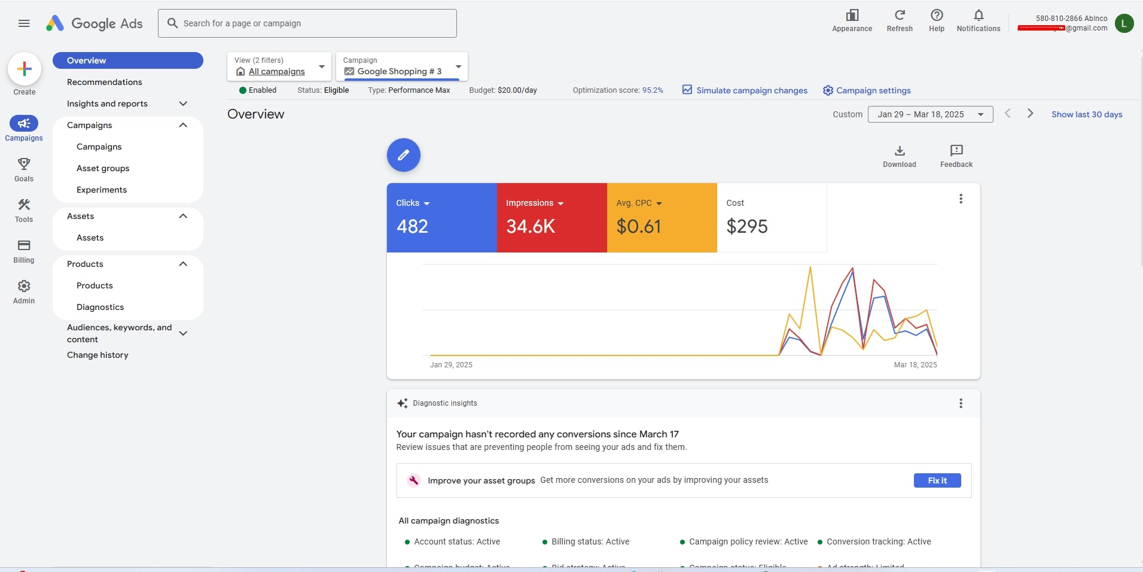The image size is (1143, 572).
Task: Open the Campaigns megaphone section
Action: click(24, 129)
